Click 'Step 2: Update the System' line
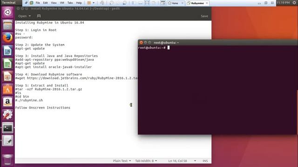The image size is (298, 167). 40,45
